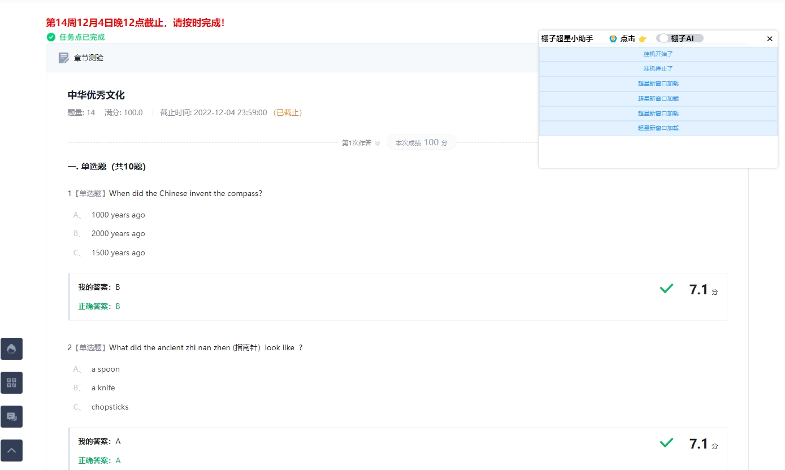The height and width of the screenshot is (470, 785).
Task: Select option A "a spoon"
Action: 106,369
